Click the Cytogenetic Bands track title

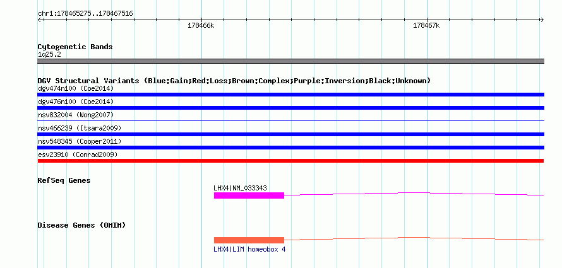pos(75,47)
